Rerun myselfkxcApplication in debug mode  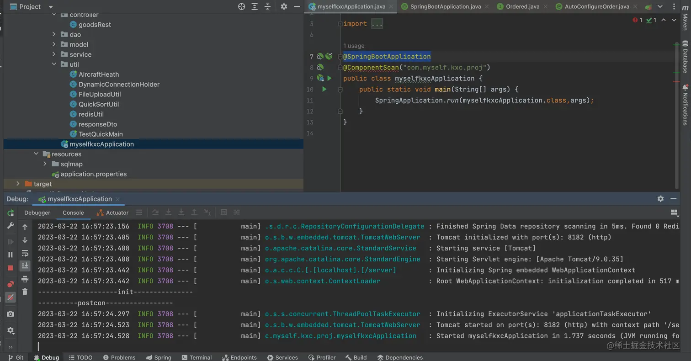[11, 213]
